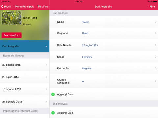Click chevron at end of Fattore RH row
Viewport: 158px width, 118px height.
[x=156, y=68]
